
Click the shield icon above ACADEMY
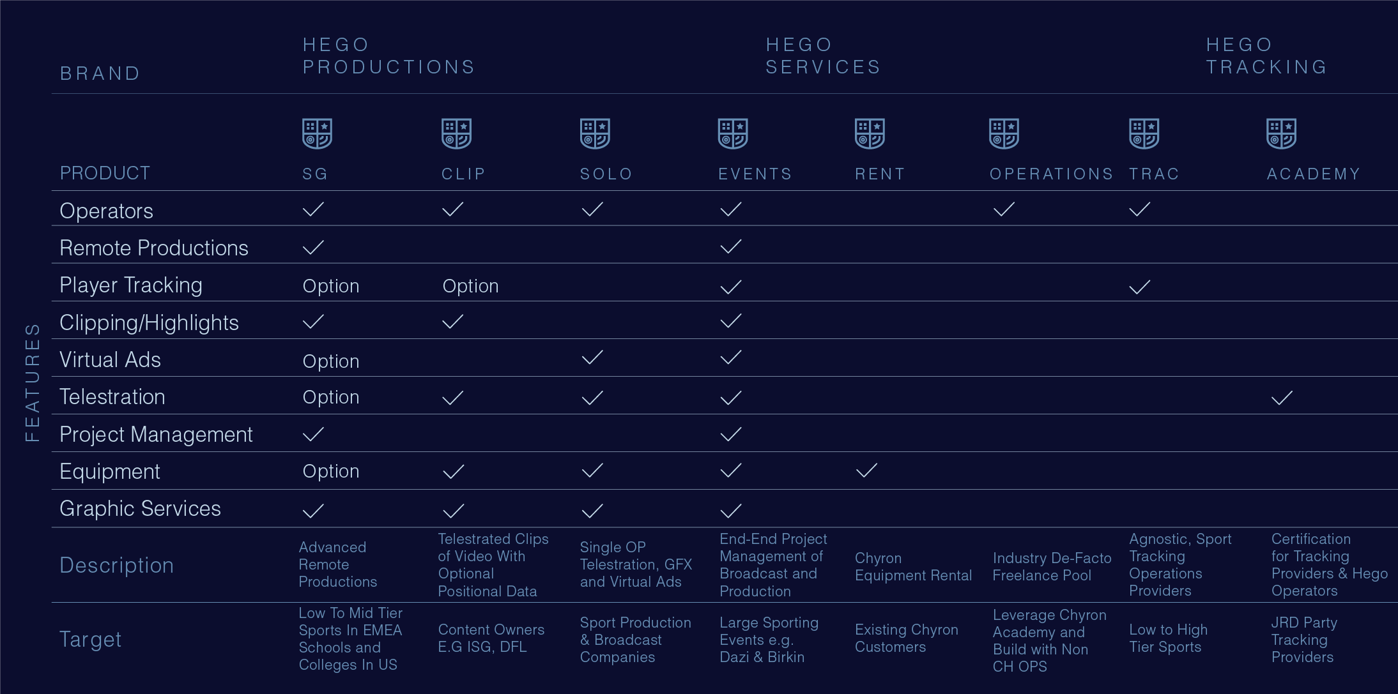pyautogui.click(x=1281, y=133)
